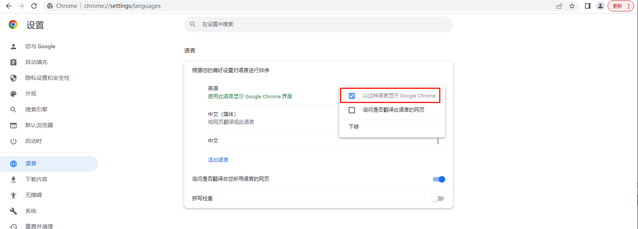Check 询问是否翻译此语言的网页 checkbox
This screenshot has width=638, height=229.
coord(352,110)
